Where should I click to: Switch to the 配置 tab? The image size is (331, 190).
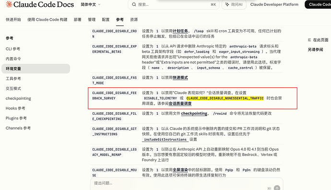(x=106, y=20)
